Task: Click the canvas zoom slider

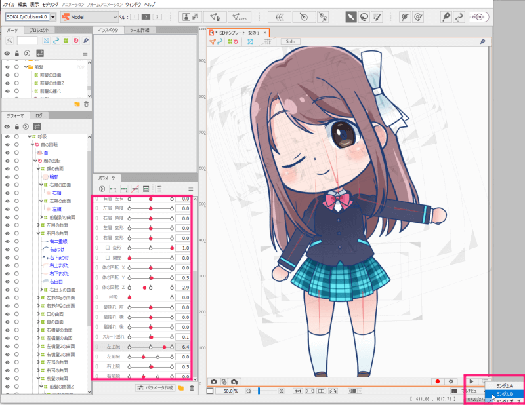Action: tap(266, 391)
